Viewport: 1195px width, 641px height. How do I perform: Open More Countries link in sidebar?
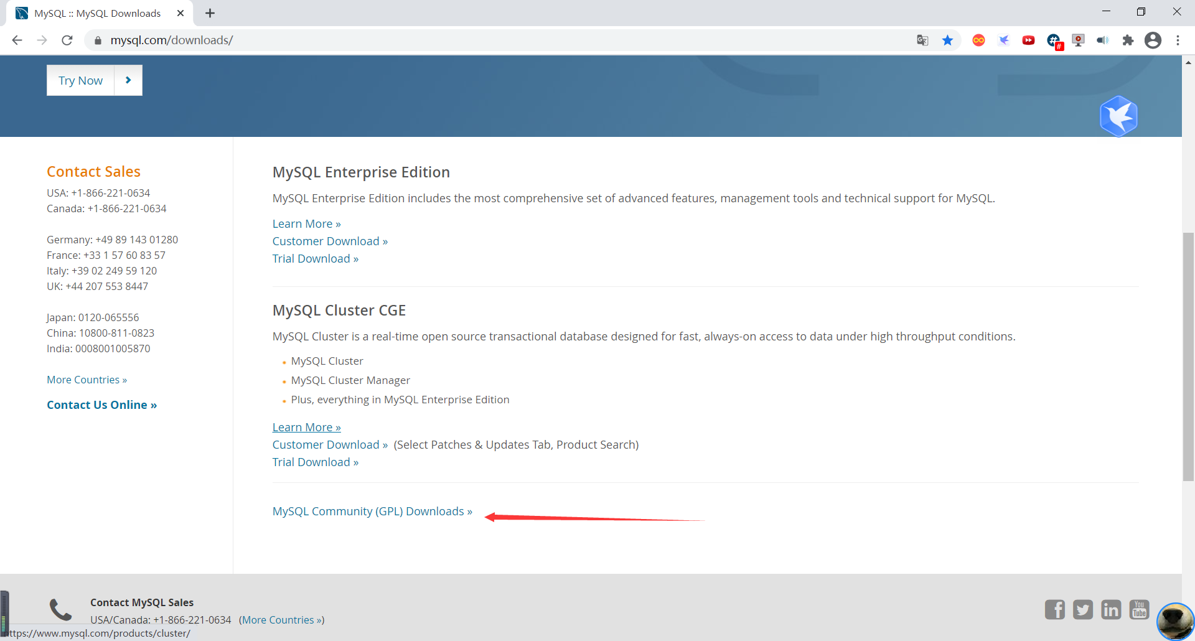coord(87,380)
